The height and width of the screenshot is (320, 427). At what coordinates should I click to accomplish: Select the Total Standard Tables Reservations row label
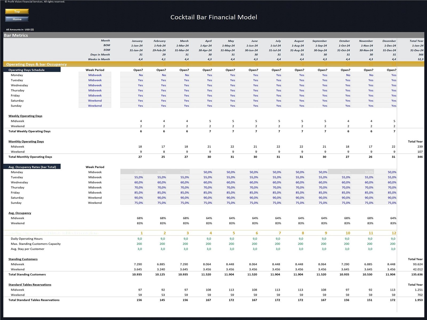(x=34, y=300)
